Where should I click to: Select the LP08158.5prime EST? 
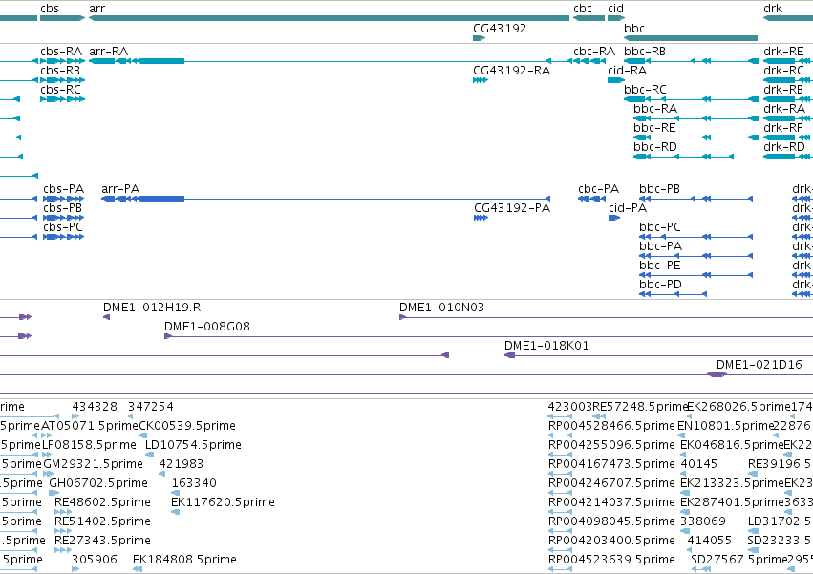pyautogui.click(x=46, y=455)
